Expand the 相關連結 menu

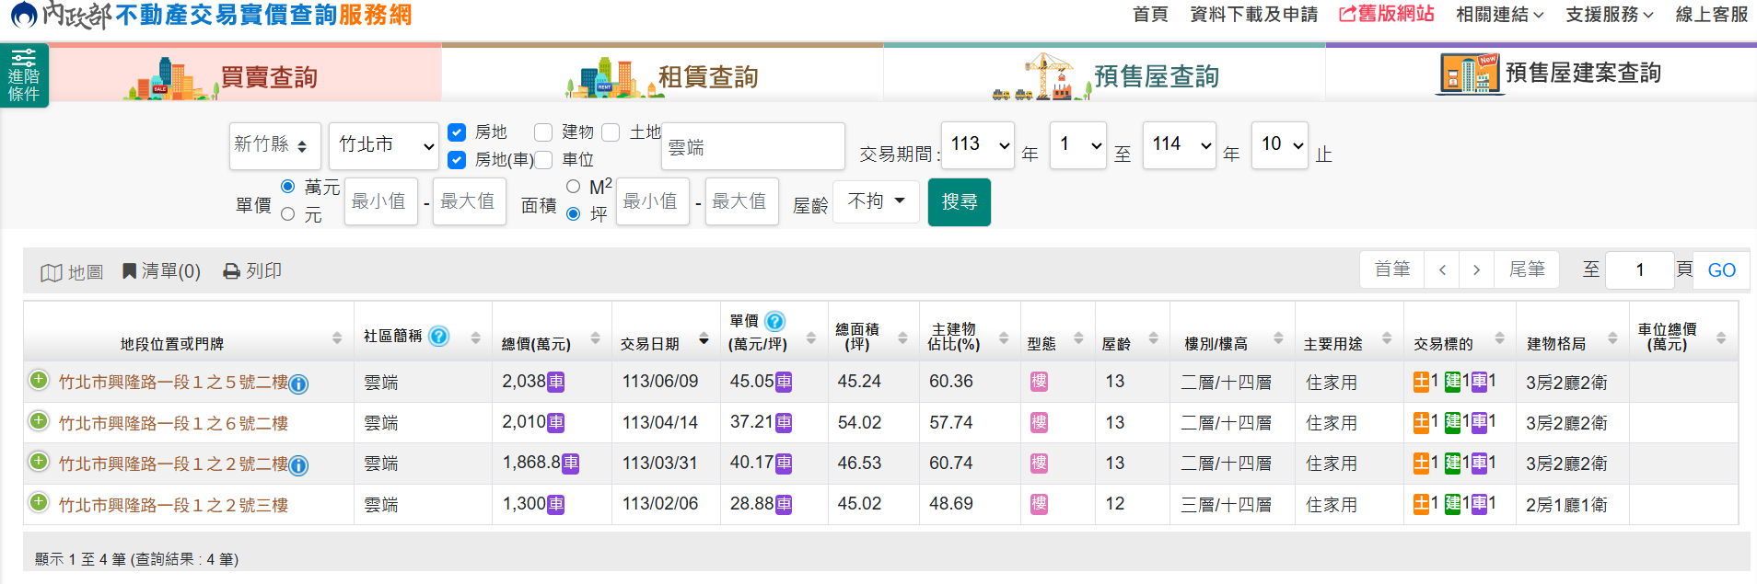pos(1499,15)
